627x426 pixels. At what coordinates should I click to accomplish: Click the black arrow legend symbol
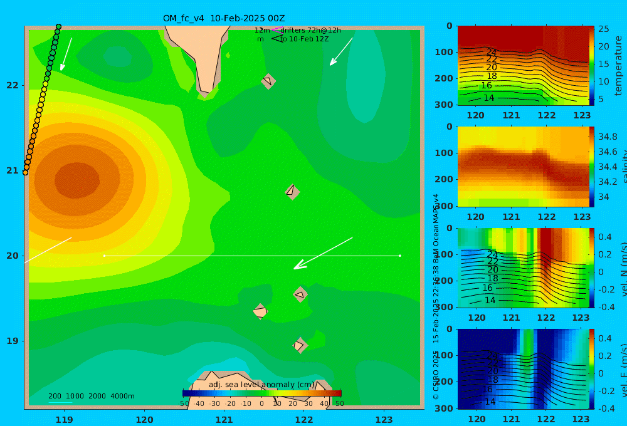coord(277,39)
